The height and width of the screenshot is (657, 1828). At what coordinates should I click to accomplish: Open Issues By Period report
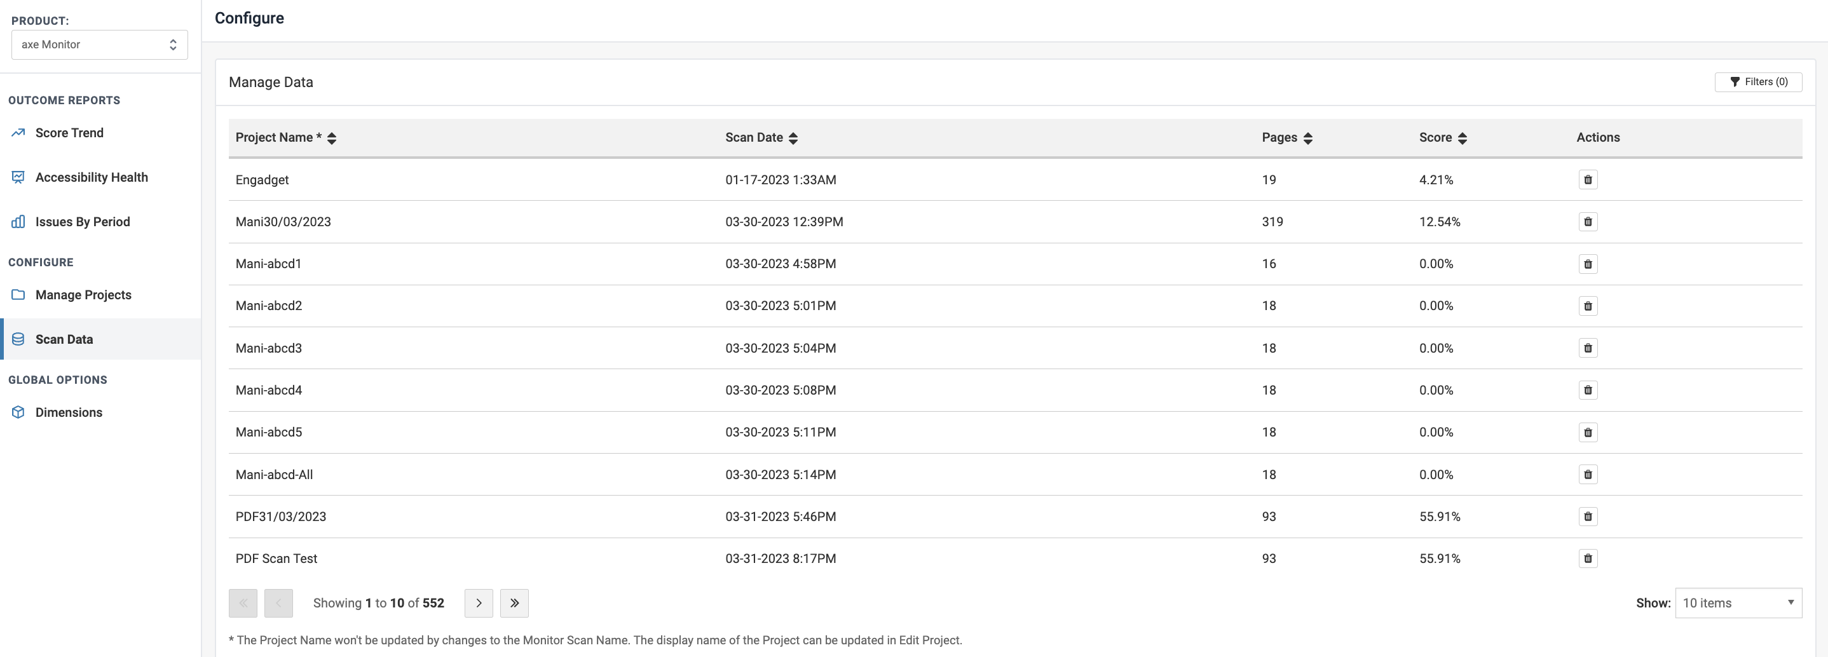(x=83, y=222)
